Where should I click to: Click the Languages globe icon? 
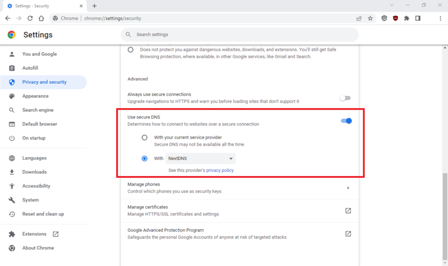tap(11, 158)
